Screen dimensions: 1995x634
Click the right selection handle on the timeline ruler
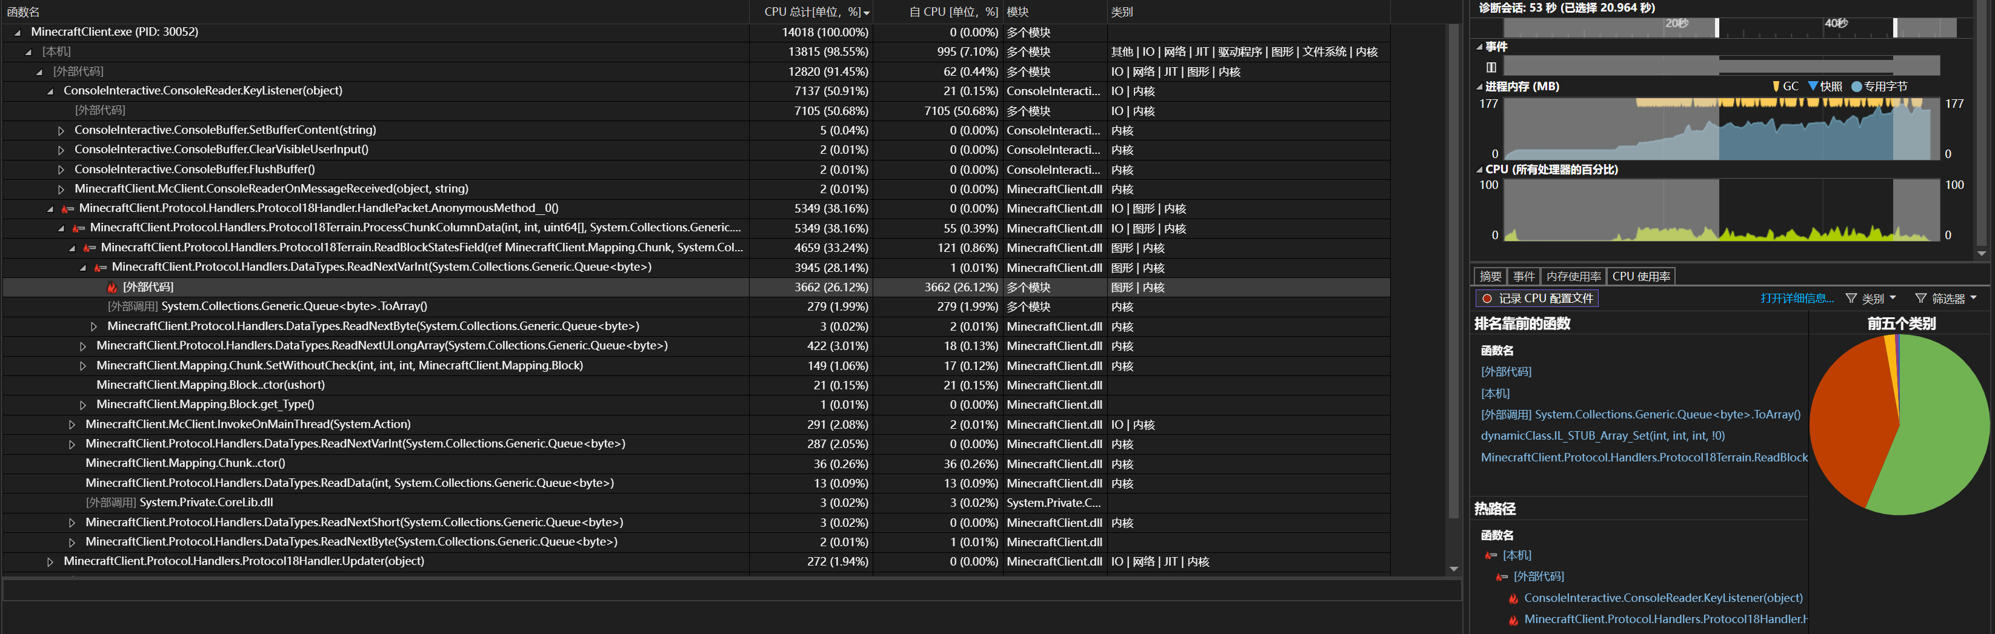tap(1895, 28)
